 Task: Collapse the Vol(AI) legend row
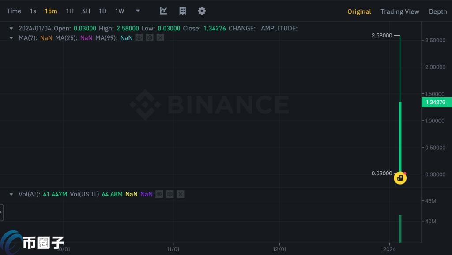click(11, 194)
